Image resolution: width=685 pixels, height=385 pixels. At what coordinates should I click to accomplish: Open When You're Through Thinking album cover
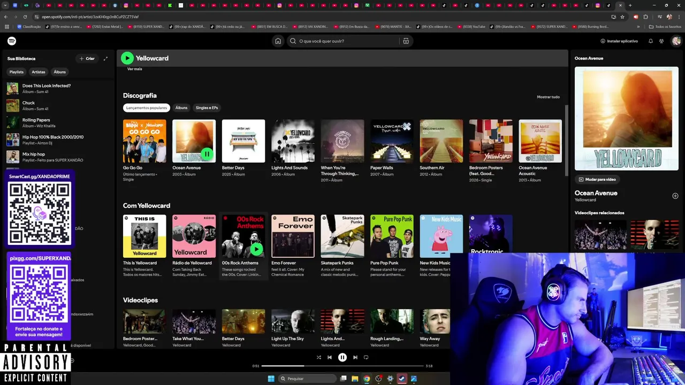coord(342,141)
